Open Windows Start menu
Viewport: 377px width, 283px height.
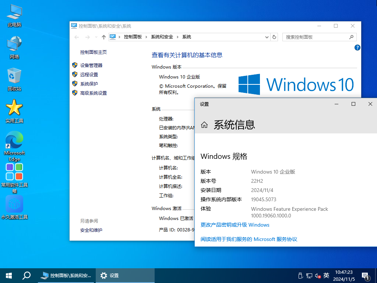click(9, 275)
